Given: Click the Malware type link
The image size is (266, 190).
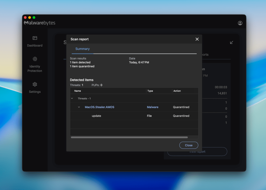Looking at the screenshot, I should [x=152, y=107].
